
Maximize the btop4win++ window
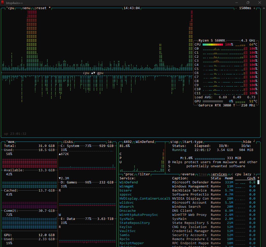tap(248, 3)
